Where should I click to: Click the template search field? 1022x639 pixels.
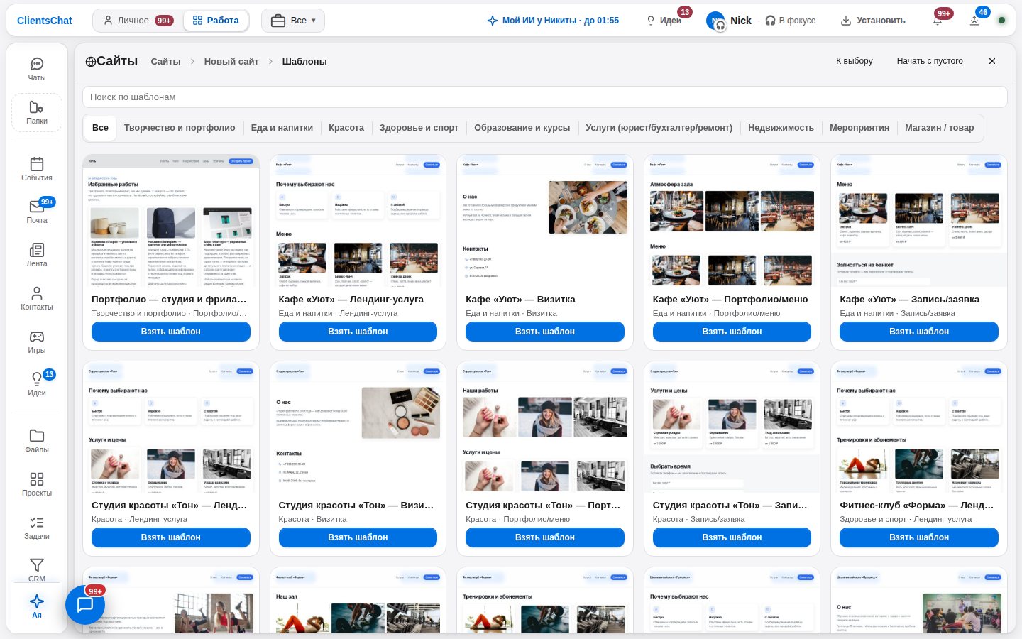pos(545,97)
